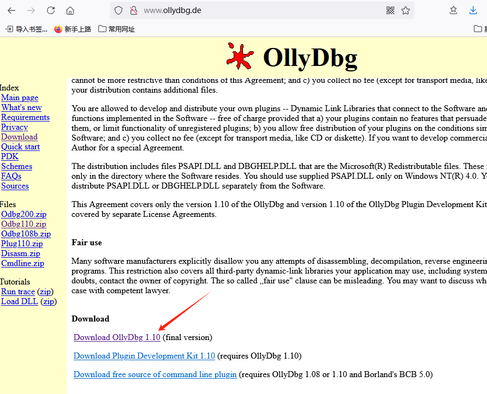Open the QR code icon in address bar
Screen dimensions: 487x394
pyautogui.click(x=390, y=10)
